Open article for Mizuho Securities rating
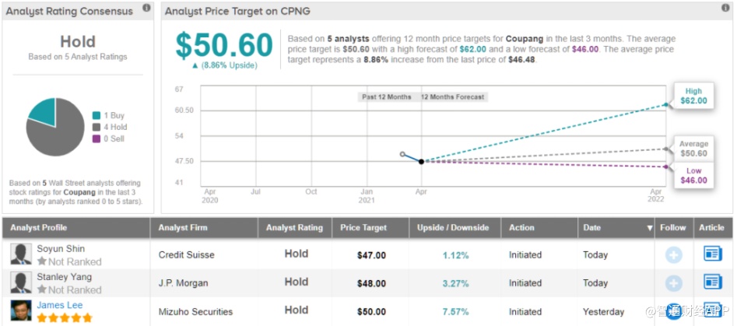The height and width of the screenshot is (326, 737). coord(712,310)
